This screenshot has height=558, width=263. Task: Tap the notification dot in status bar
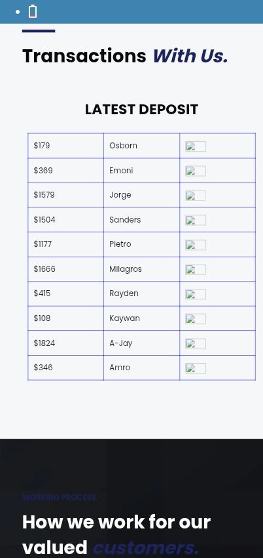tap(18, 12)
